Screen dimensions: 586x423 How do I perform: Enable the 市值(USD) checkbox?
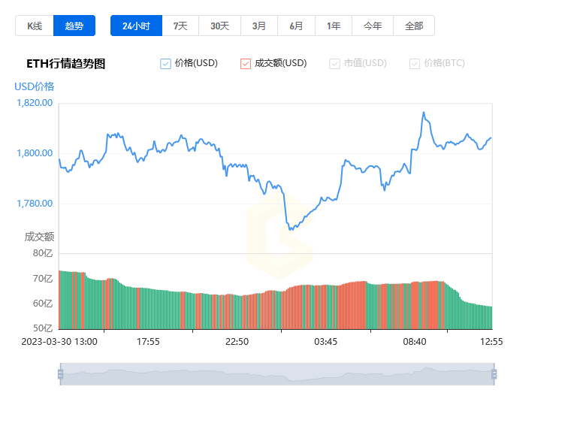tap(334, 64)
